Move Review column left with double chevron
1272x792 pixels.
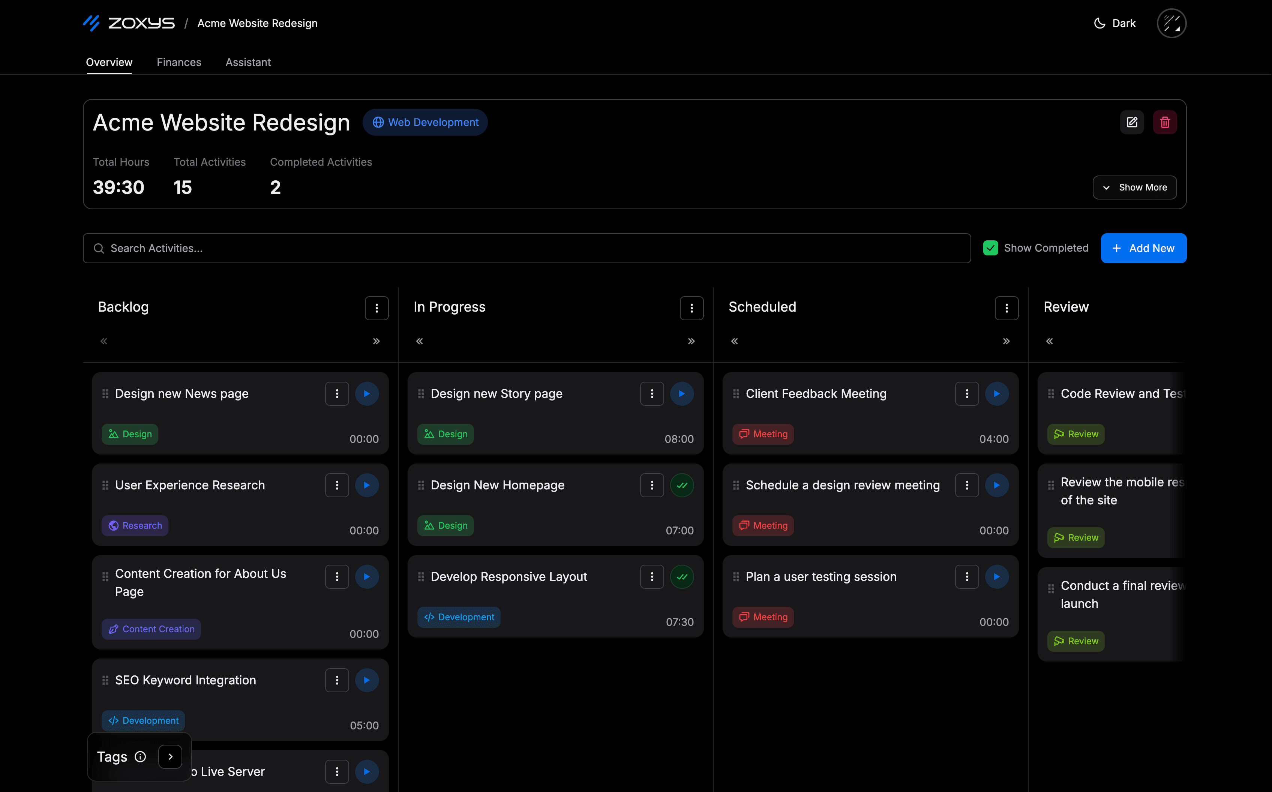click(x=1050, y=341)
